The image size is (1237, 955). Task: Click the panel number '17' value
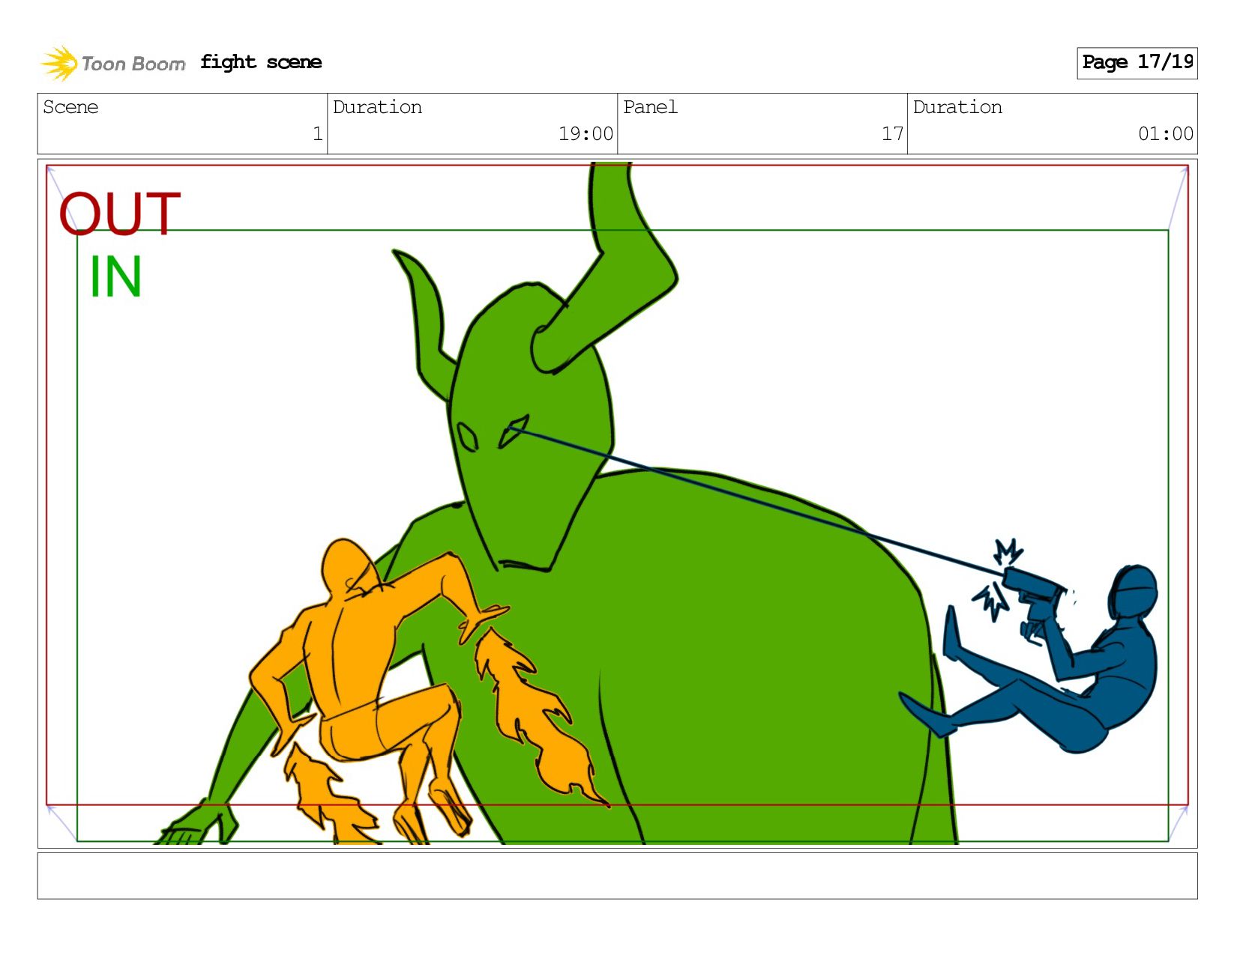pos(892,134)
